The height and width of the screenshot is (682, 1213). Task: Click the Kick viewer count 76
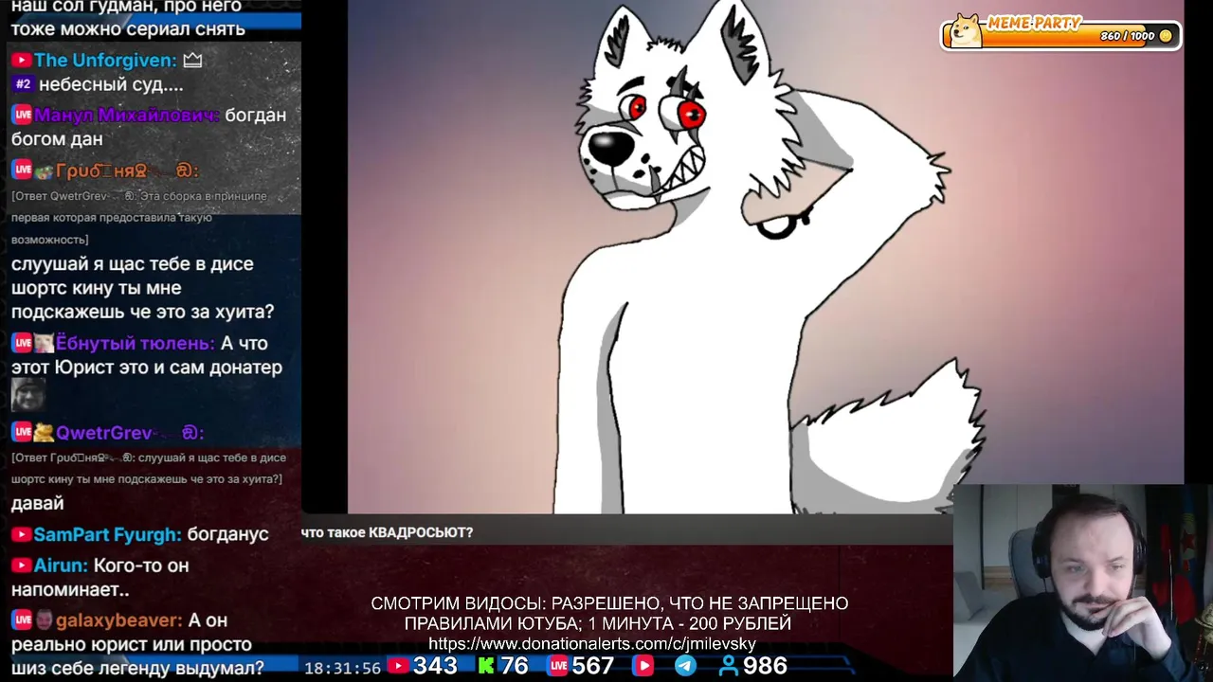pyautogui.click(x=514, y=667)
